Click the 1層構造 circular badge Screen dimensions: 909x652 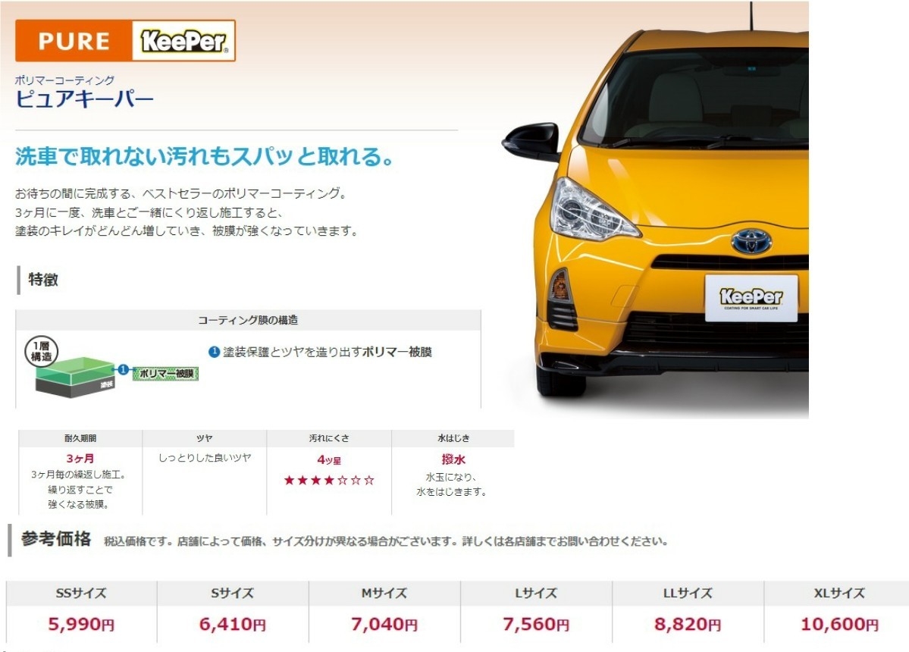[41, 351]
